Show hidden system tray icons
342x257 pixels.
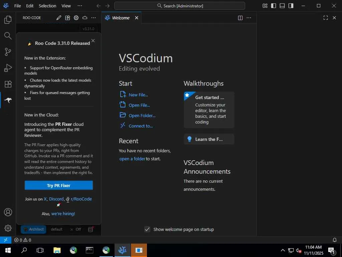tap(283, 250)
